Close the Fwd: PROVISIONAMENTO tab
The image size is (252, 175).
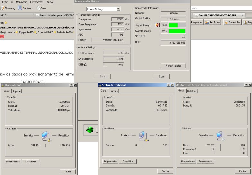click(x=242, y=15)
